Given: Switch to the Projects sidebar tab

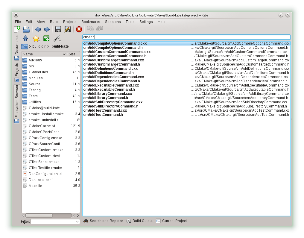Looking at the screenshot, I should 17,69.
